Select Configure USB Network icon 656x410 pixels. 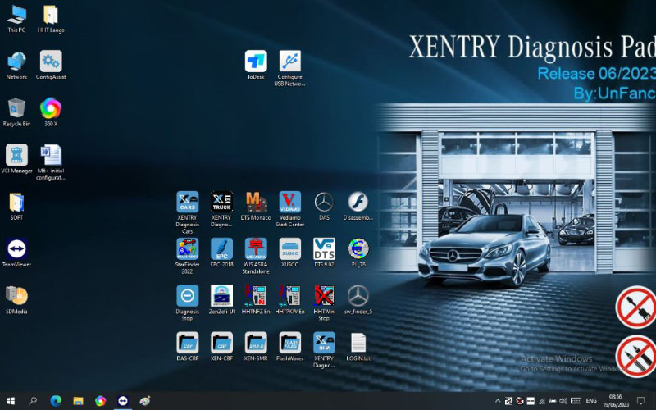290,61
